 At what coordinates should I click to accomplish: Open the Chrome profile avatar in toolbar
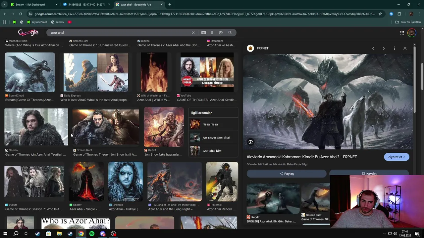[411, 14]
